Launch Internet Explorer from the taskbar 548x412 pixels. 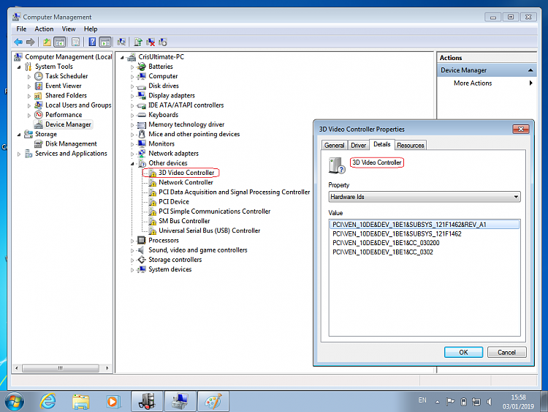[x=47, y=401]
